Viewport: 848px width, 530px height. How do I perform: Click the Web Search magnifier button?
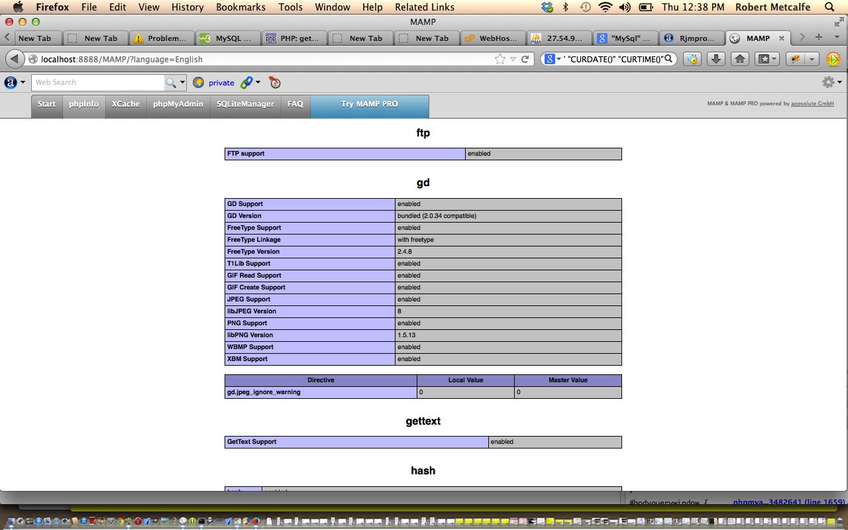[x=171, y=82]
